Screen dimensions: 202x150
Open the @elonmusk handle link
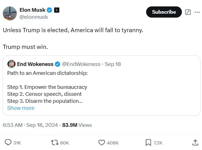point(34,17)
